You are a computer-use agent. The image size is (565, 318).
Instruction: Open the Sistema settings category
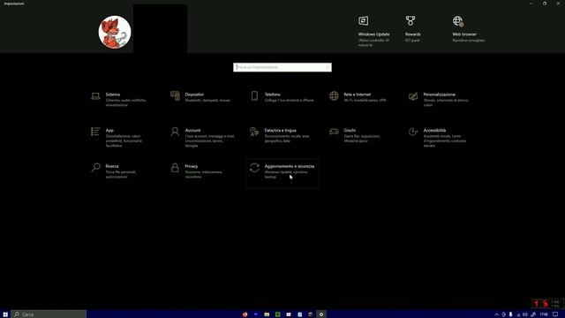tap(120, 100)
